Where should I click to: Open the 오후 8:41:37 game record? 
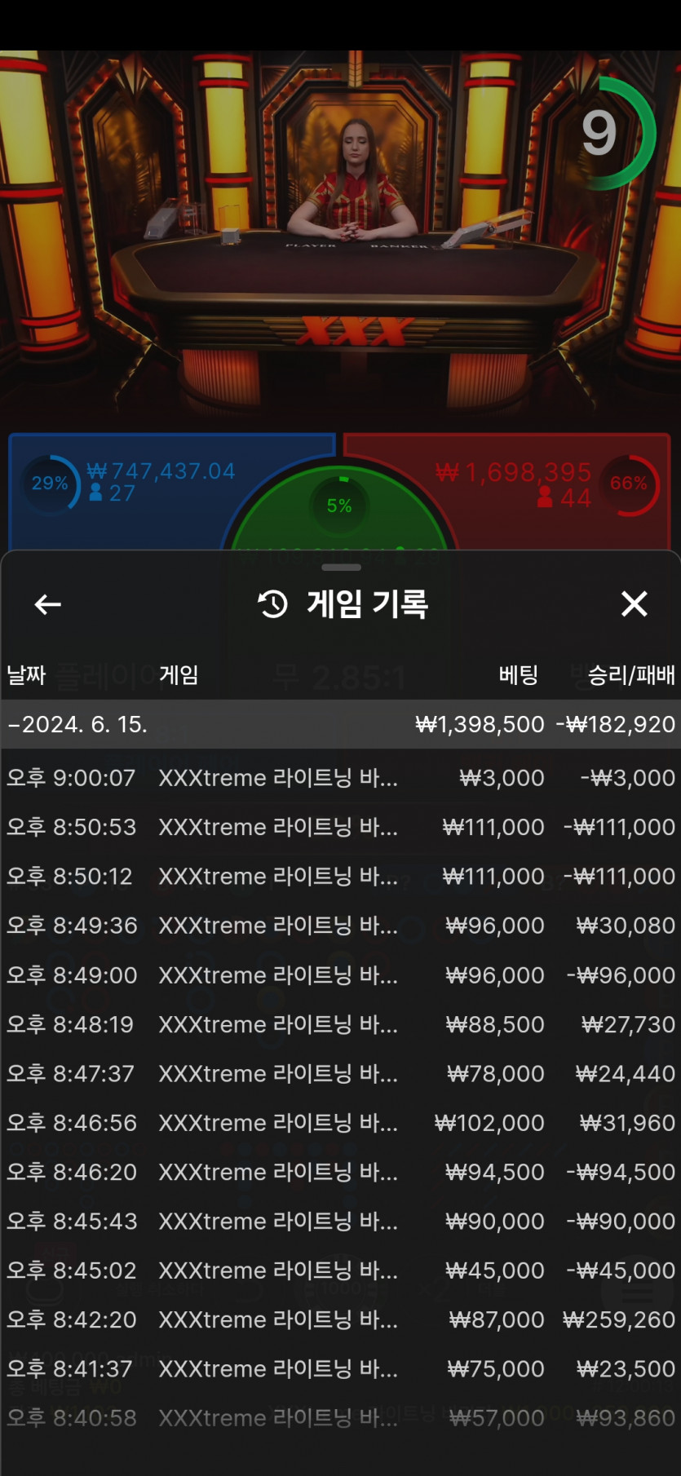[340, 1369]
